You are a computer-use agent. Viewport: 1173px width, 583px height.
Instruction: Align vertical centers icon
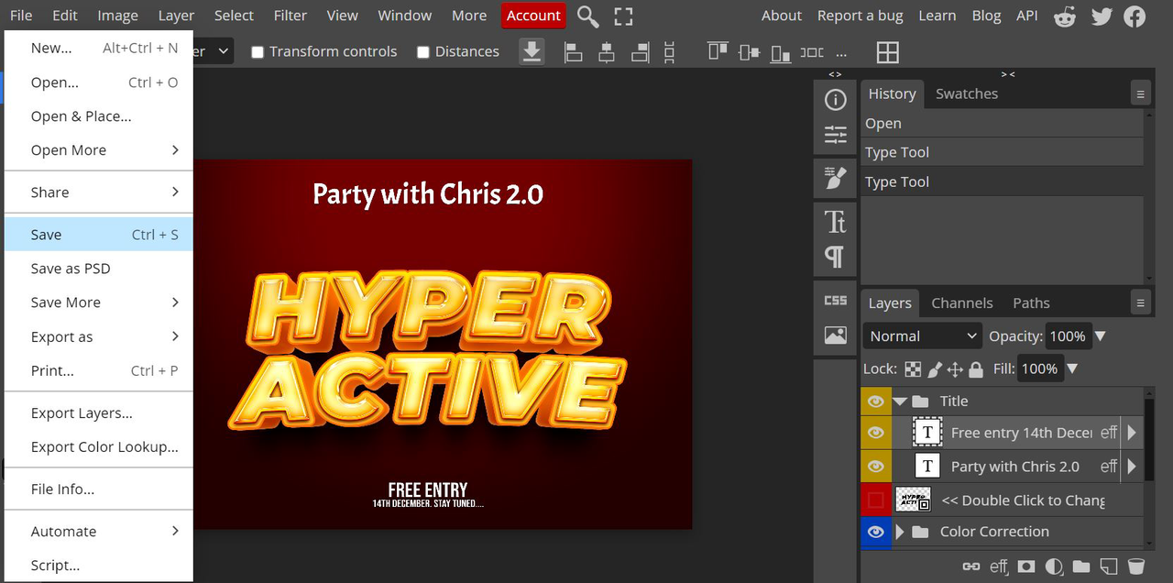click(x=749, y=52)
